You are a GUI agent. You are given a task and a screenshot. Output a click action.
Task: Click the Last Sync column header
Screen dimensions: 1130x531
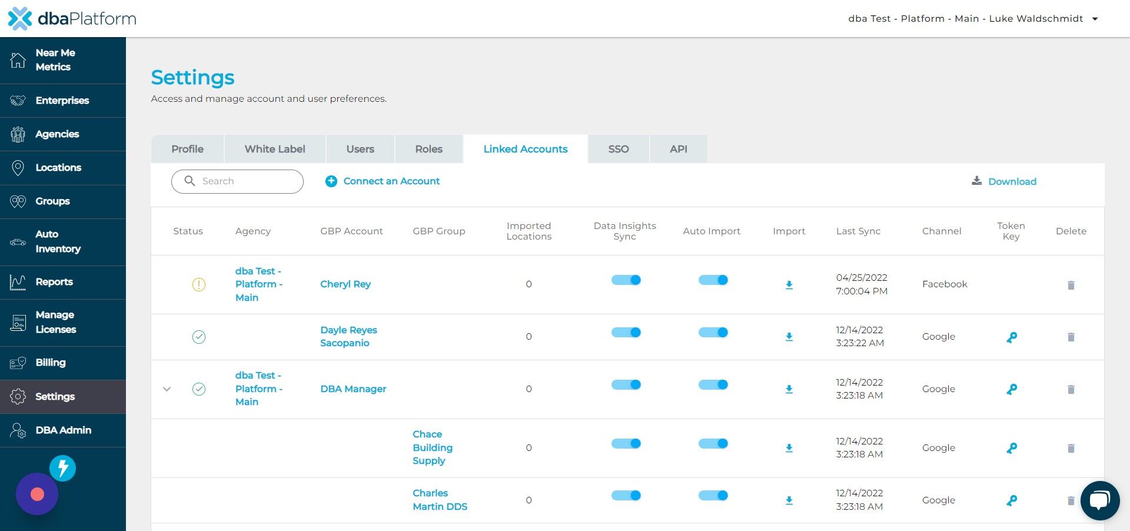(x=858, y=231)
